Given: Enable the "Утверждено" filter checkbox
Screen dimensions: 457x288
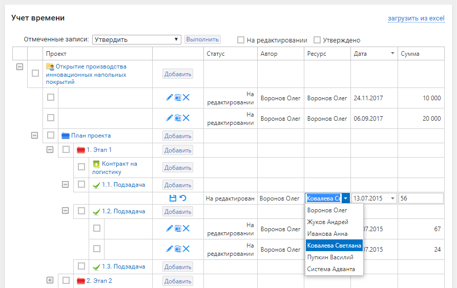Looking at the screenshot, I should click(x=317, y=40).
